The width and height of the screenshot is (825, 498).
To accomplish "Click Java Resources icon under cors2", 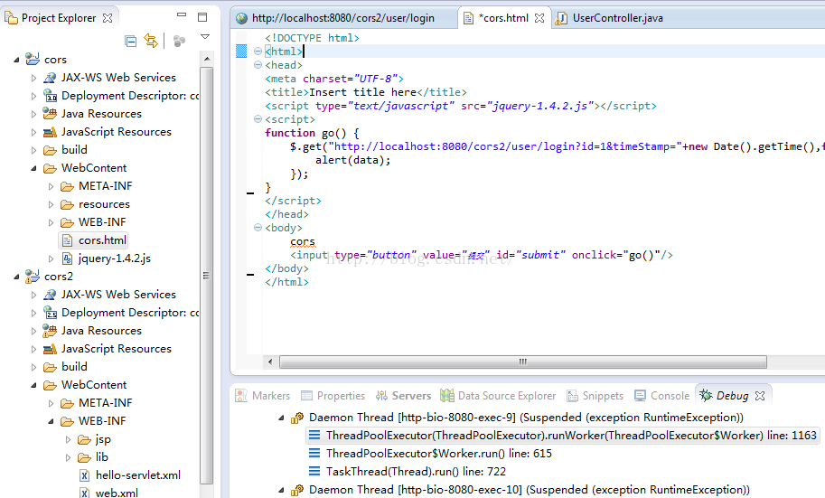I will (50, 331).
